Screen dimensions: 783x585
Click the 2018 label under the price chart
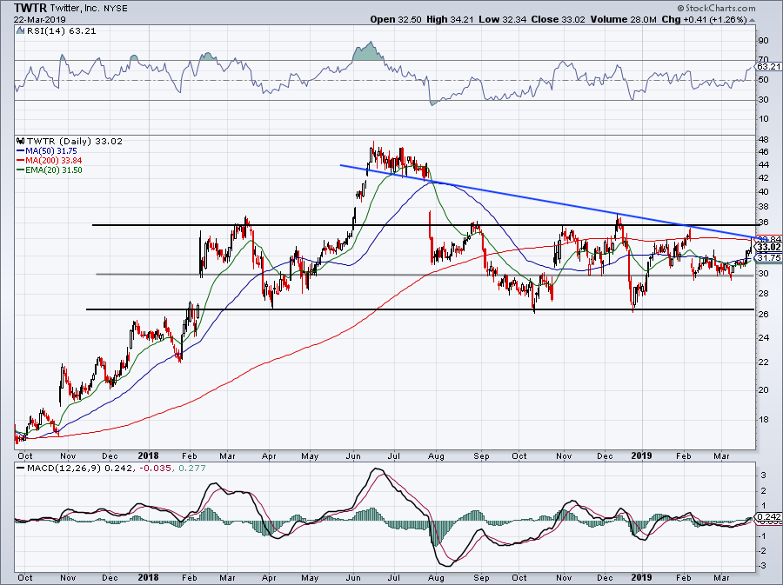148,455
